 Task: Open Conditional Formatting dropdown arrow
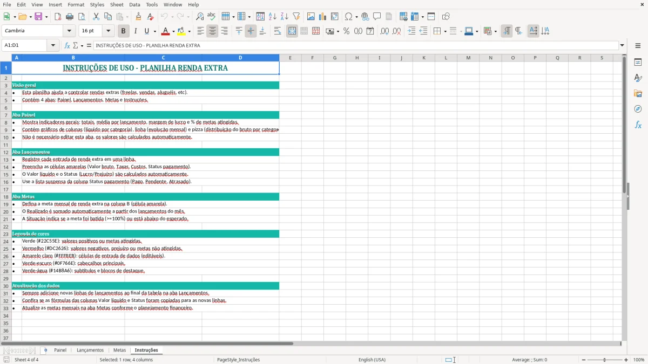pos(495,32)
